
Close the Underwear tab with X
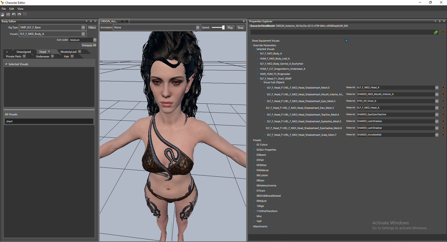click(52, 56)
